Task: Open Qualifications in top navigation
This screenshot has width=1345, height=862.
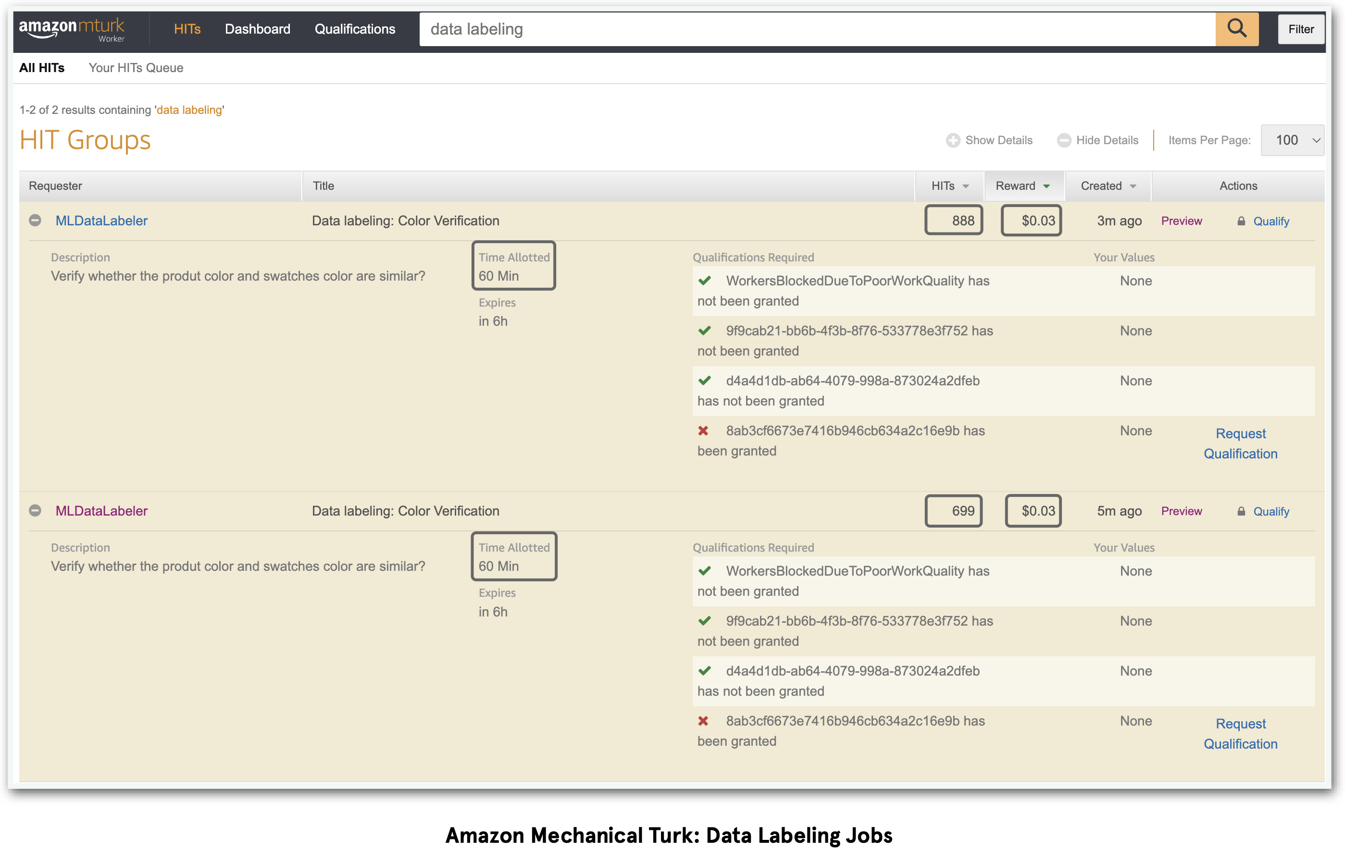Action: tap(354, 29)
